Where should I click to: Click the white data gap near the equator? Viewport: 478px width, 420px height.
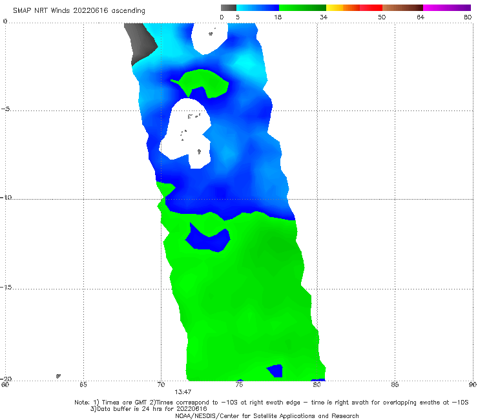click(209, 38)
